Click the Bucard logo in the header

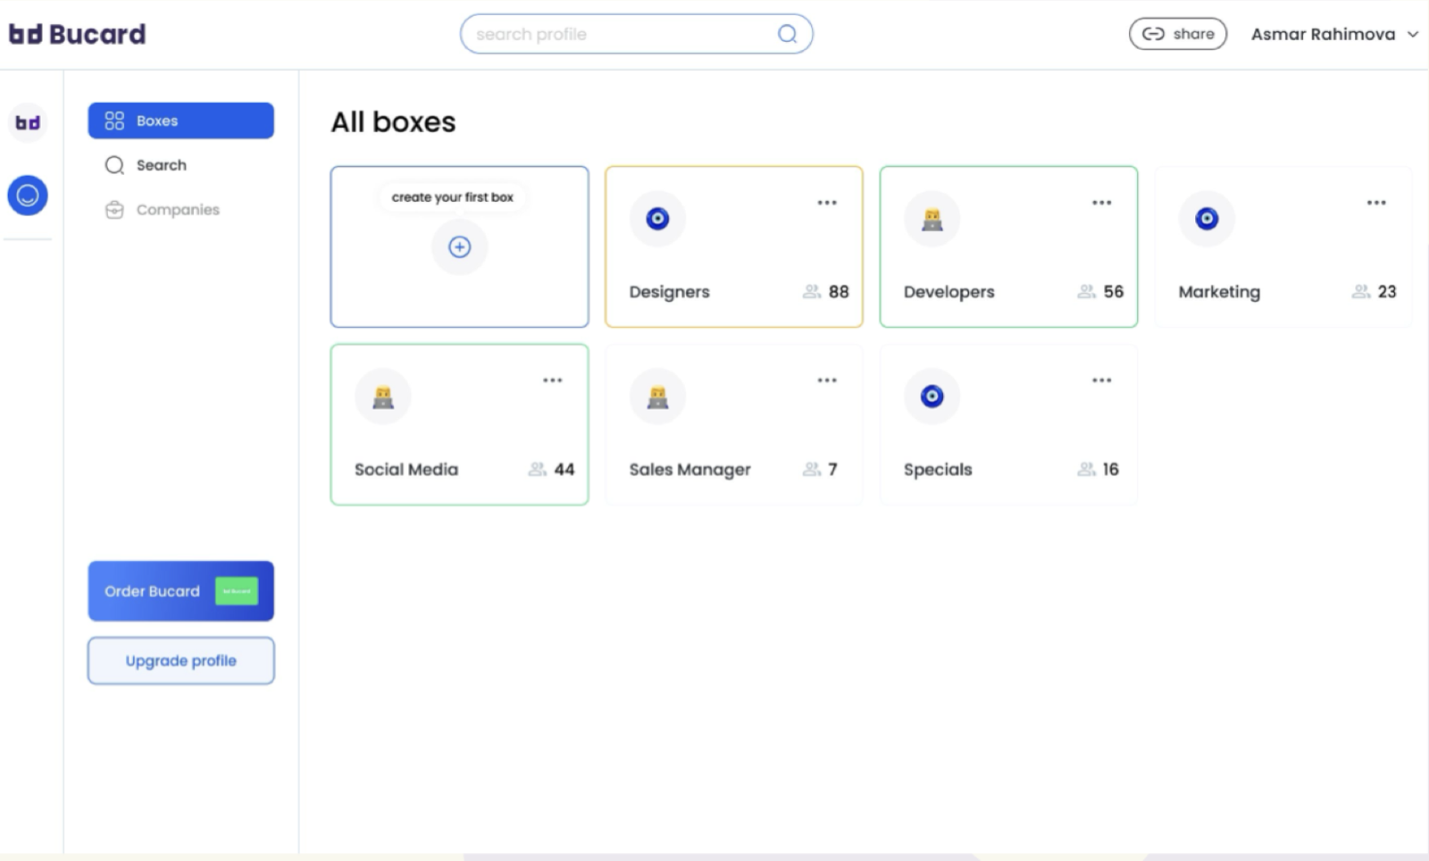click(77, 34)
